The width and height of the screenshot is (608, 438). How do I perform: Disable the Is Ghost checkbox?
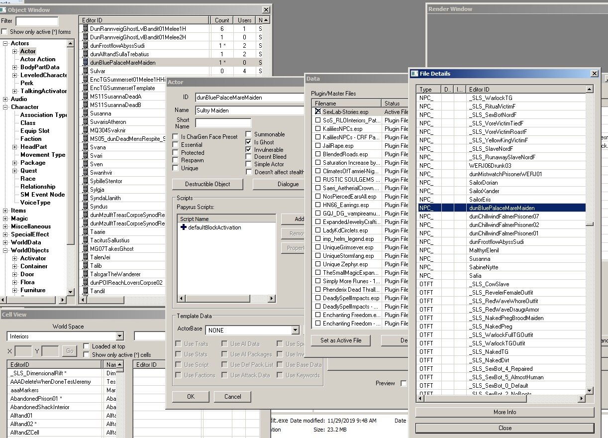point(249,142)
